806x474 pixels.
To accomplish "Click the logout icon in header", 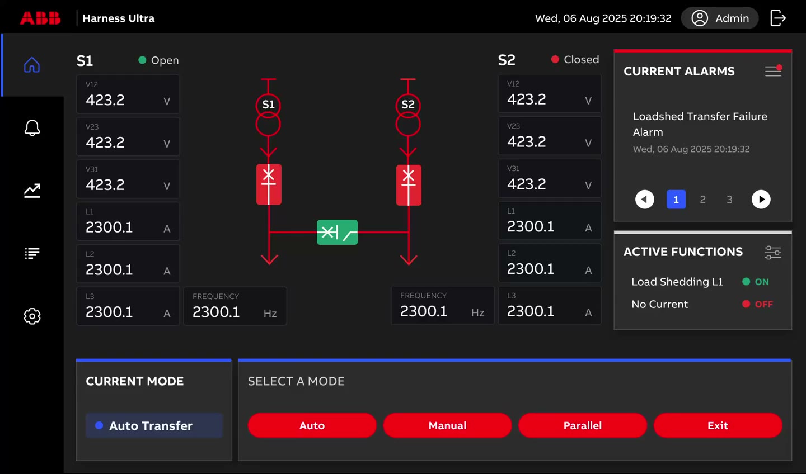I will click(778, 18).
